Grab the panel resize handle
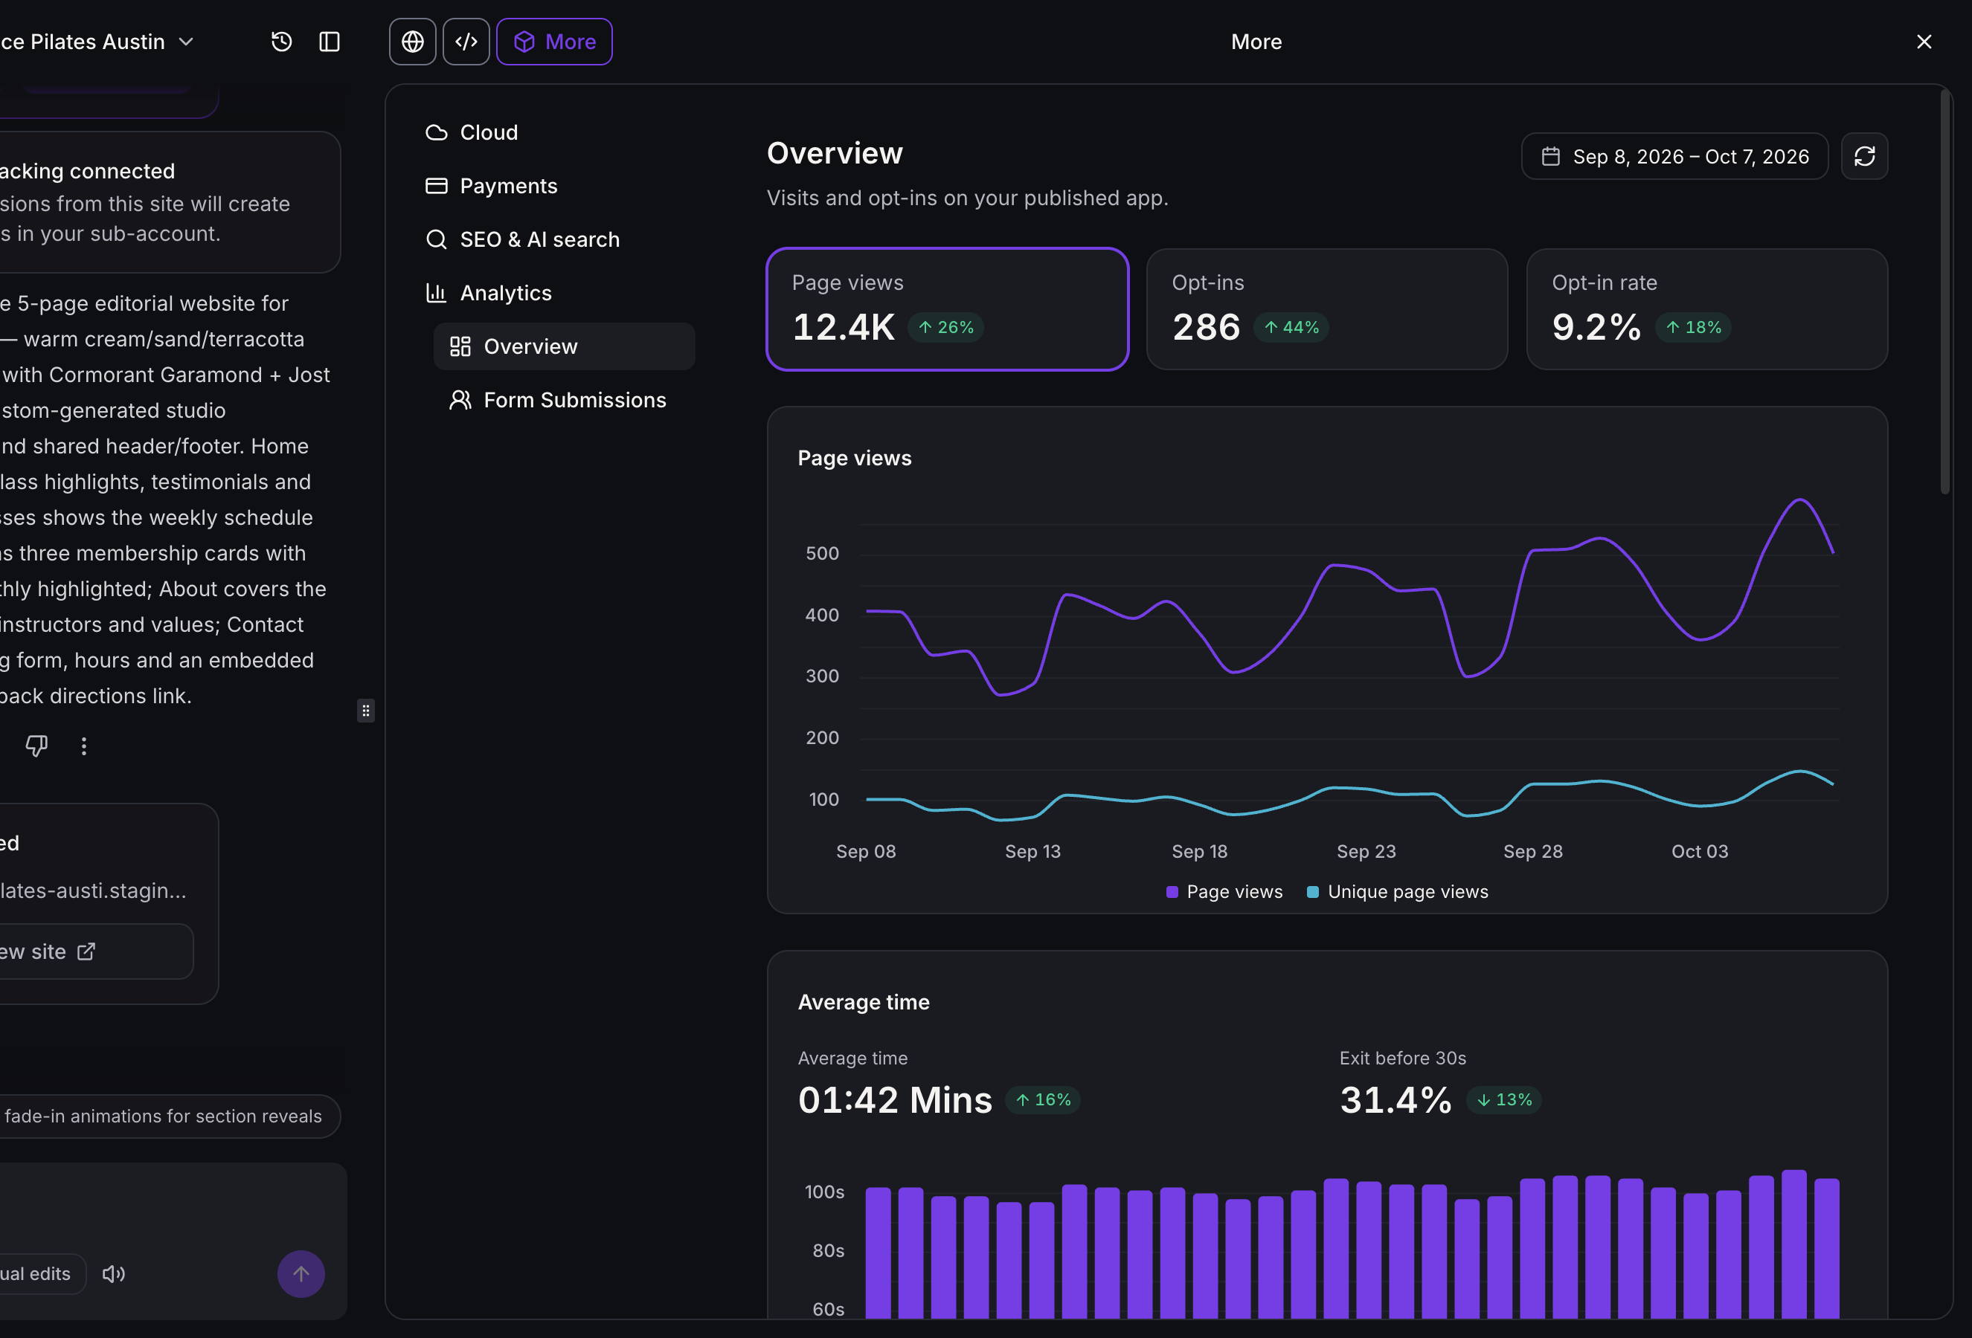This screenshot has height=1338, width=1972. tap(366, 711)
